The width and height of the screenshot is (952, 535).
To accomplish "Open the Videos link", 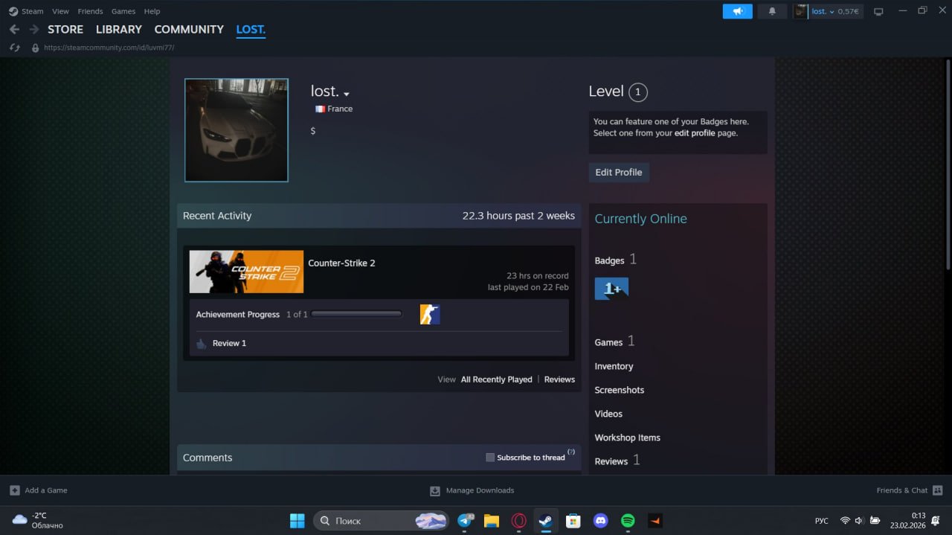I will 608,414.
